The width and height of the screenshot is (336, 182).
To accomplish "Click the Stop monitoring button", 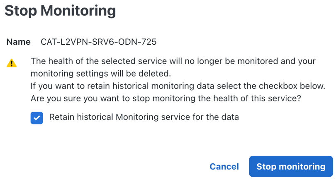I will [x=291, y=167].
